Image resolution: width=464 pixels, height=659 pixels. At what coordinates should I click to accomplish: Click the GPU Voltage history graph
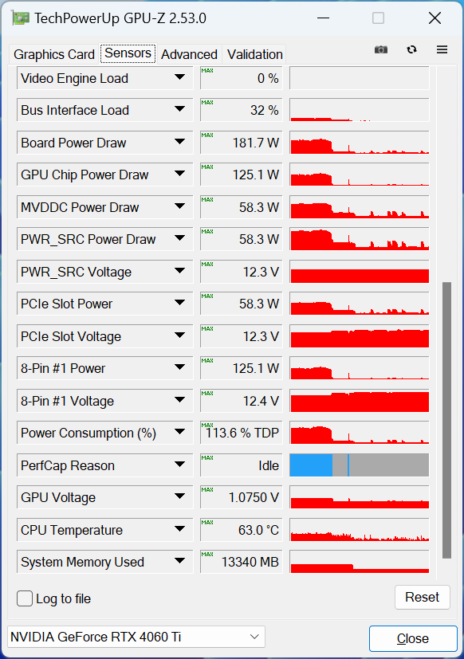[x=360, y=497]
